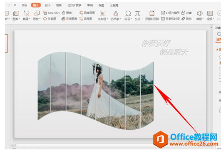The image size is (221, 151).
Task: Click the 截屏 screenshot icon
Action: click(x=26, y=13)
